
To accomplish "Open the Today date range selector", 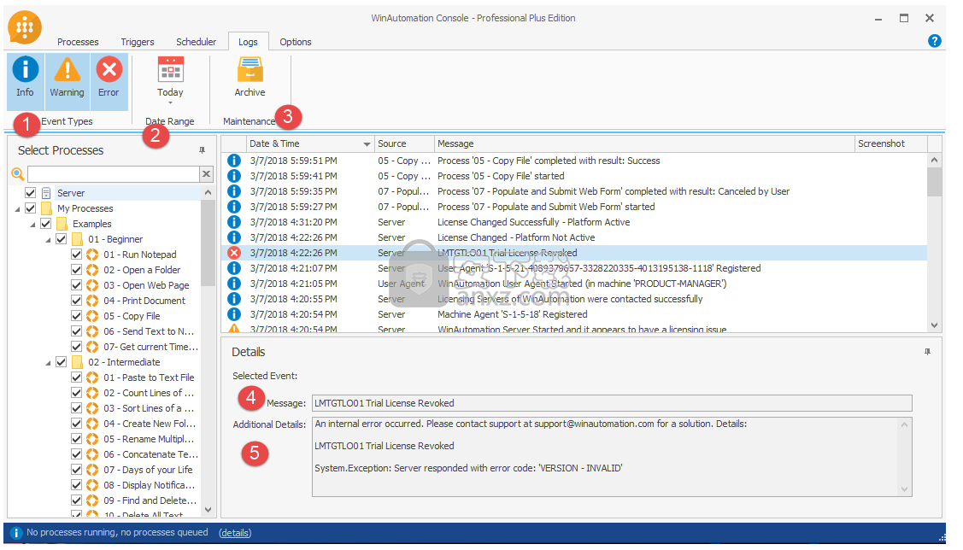I will click(170, 79).
